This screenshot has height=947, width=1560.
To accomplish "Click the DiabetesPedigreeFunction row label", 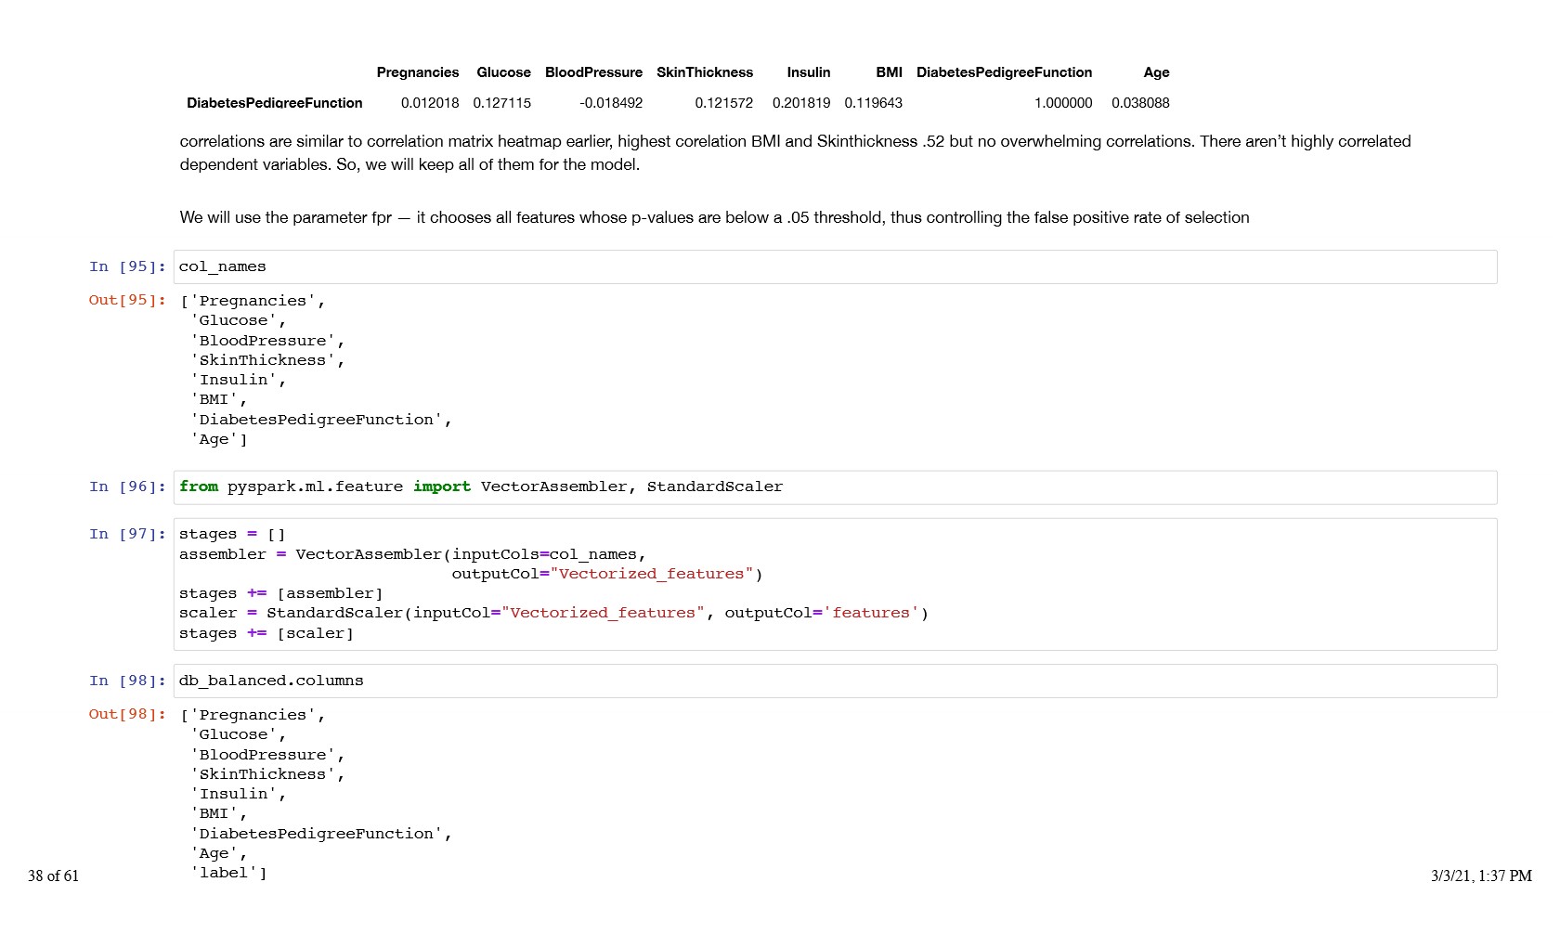I will click(x=274, y=103).
